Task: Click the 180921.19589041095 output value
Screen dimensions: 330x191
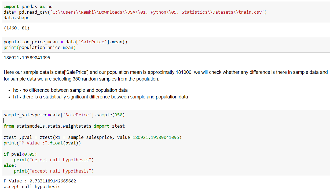Action: click(x=27, y=58)
